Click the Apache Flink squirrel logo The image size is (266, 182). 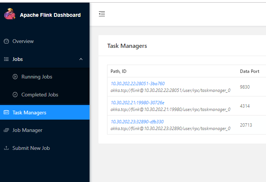10,14
